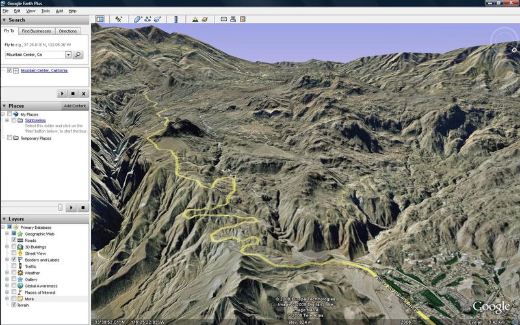Expand the Weather layer node
The height and width of the screenshot is (325, 520).
pyautogui.click(x=7, y=272)
